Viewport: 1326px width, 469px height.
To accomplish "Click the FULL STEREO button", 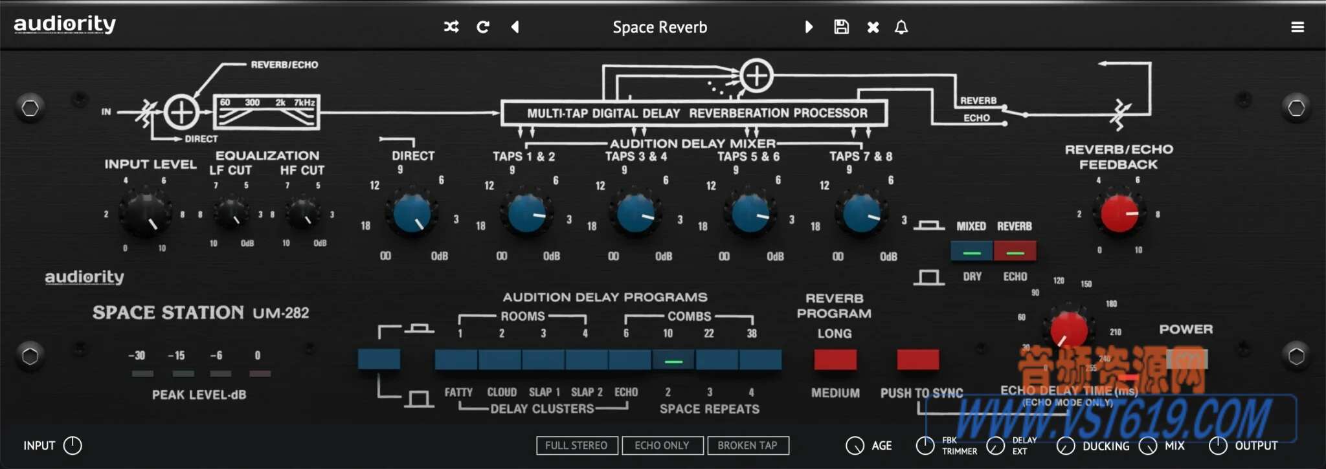I will pos(576,445).
